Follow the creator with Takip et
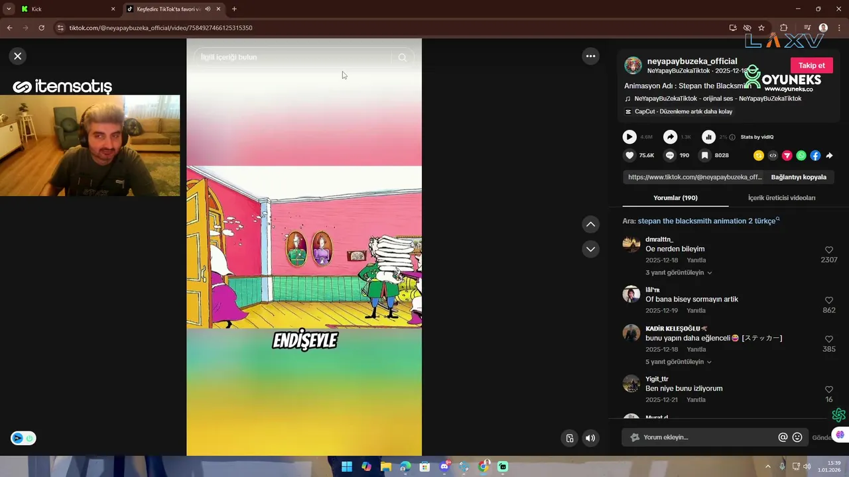This screenshot has width=849, height=477. click(811, 66)
